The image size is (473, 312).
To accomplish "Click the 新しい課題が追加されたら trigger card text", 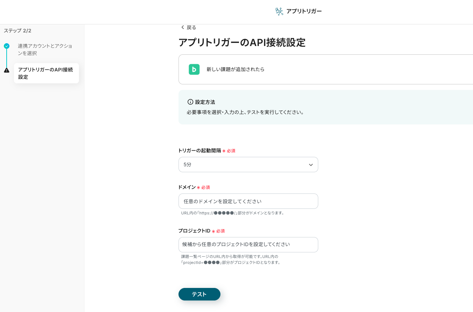I will pos(235,69).
